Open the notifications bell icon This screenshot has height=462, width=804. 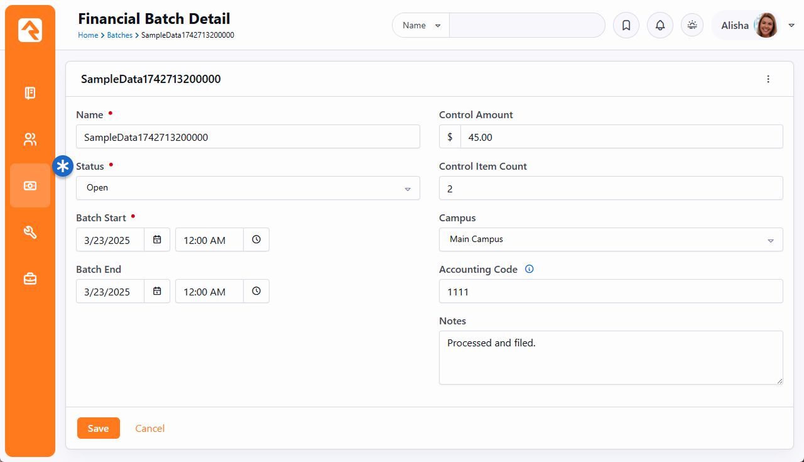pos(660,26)
